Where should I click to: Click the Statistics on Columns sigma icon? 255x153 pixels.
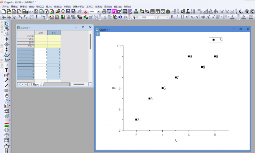(x=183, y=11)
